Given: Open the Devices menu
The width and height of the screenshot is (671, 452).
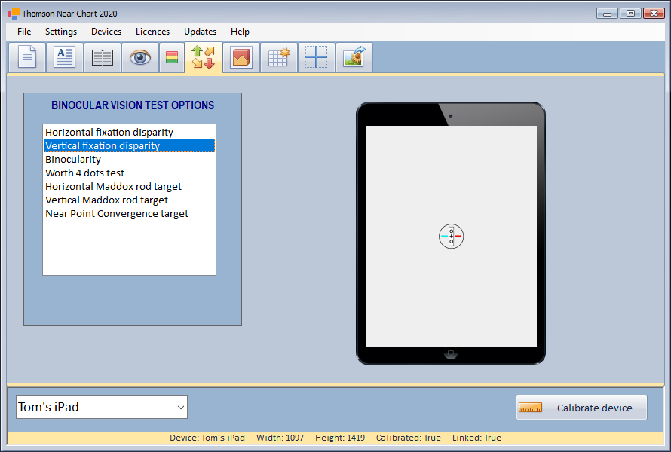Looking at the screenshot, I should (x=106, y=32).
